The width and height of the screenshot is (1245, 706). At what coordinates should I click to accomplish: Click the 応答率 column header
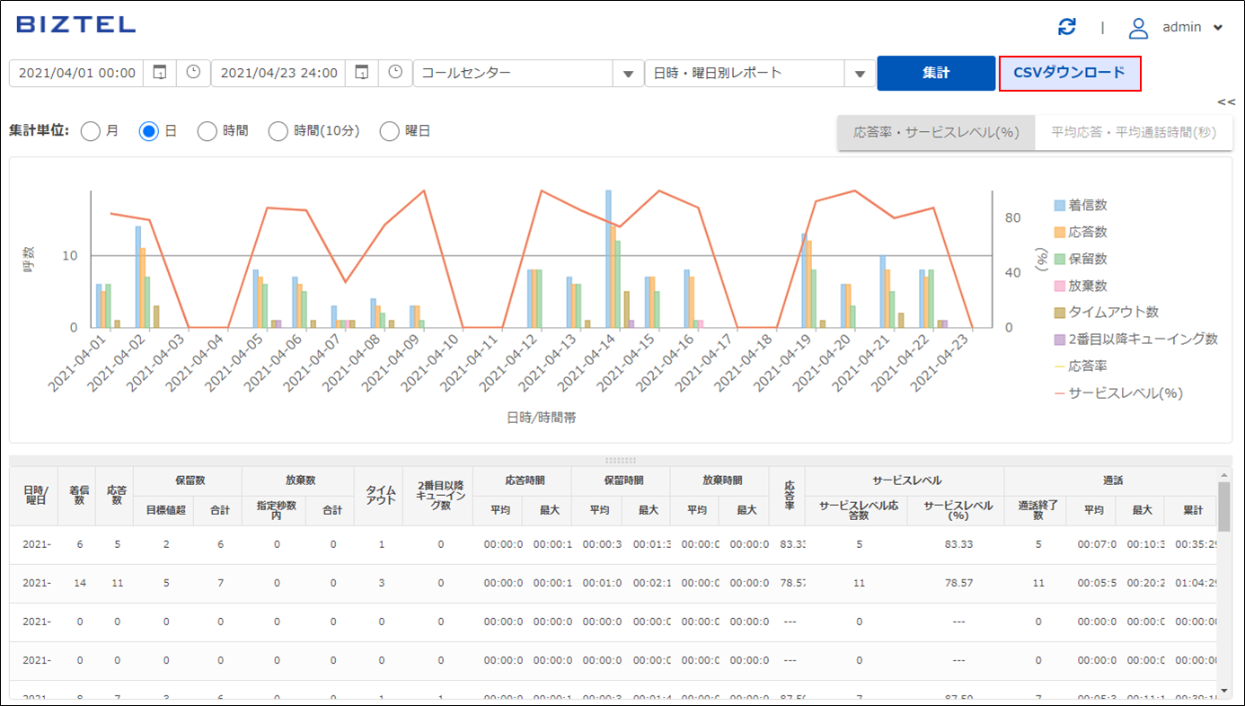point(788,496)
